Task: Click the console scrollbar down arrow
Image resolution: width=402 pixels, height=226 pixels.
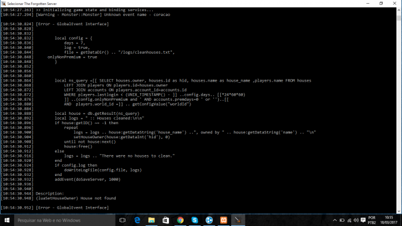Action: (399, 211)
